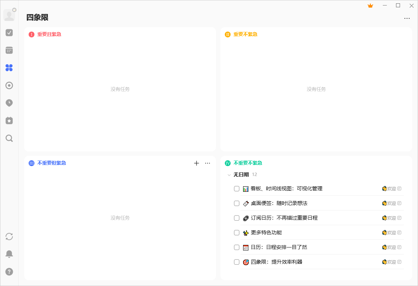418x286 pixels.
Task: Open the starred calendar icon in sidebar
Action: pos(9,121)
